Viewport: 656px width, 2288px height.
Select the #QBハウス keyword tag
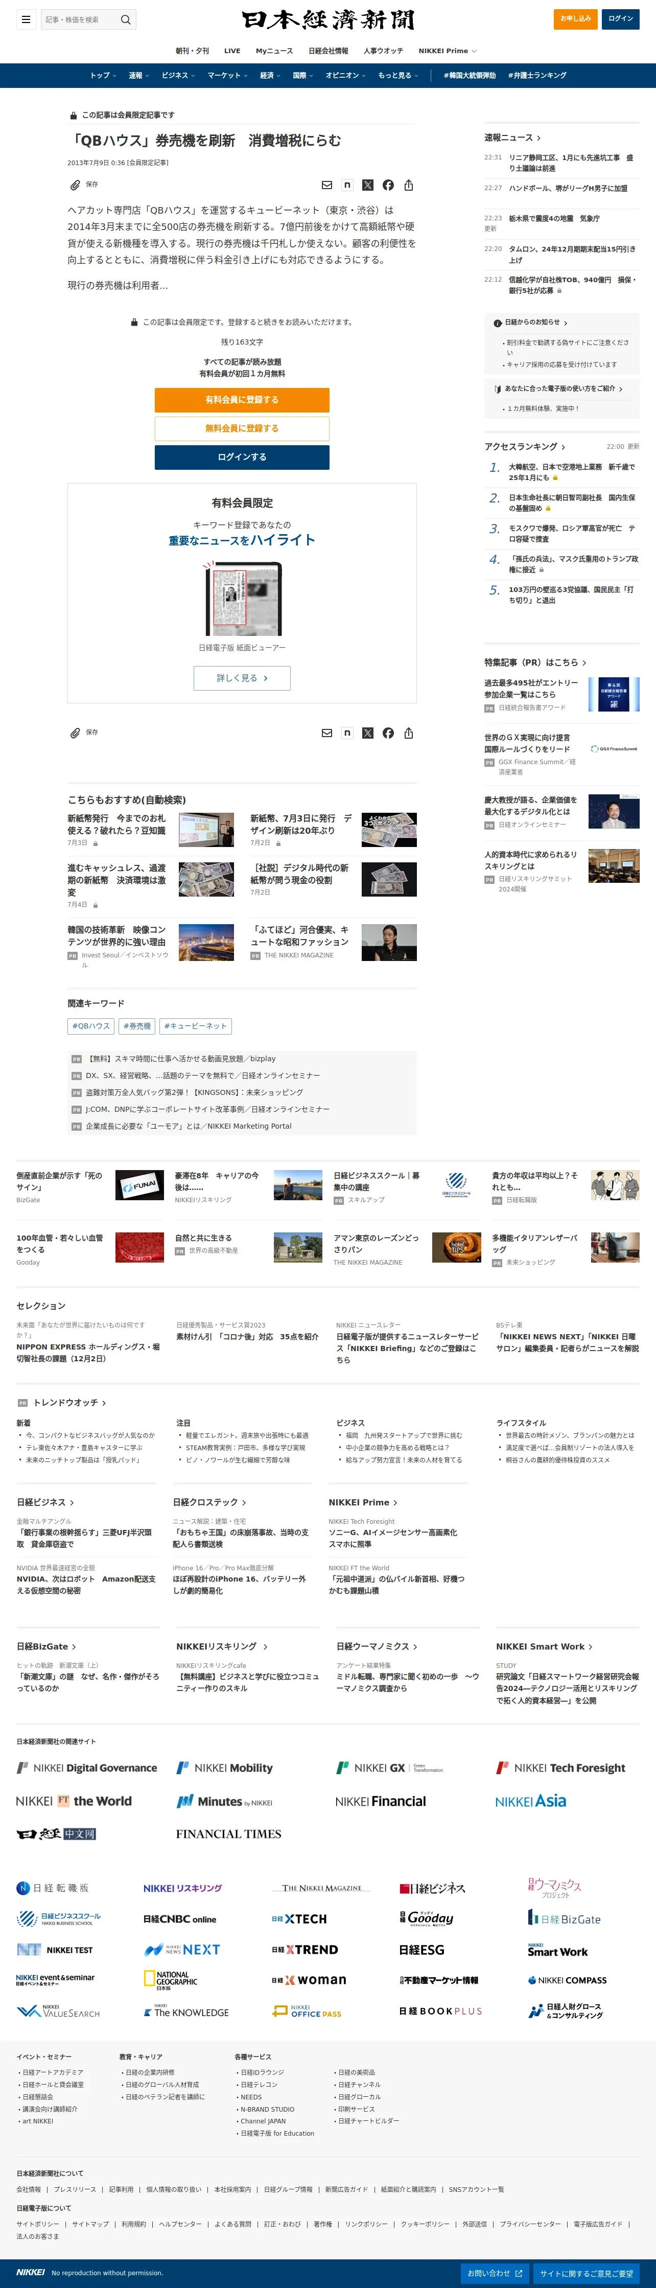coord(90,1026)
